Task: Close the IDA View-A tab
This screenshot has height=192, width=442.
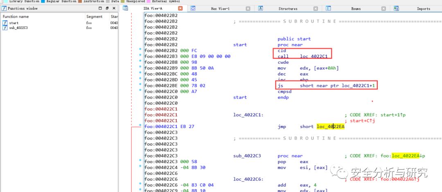Action: tap(180, 9)
